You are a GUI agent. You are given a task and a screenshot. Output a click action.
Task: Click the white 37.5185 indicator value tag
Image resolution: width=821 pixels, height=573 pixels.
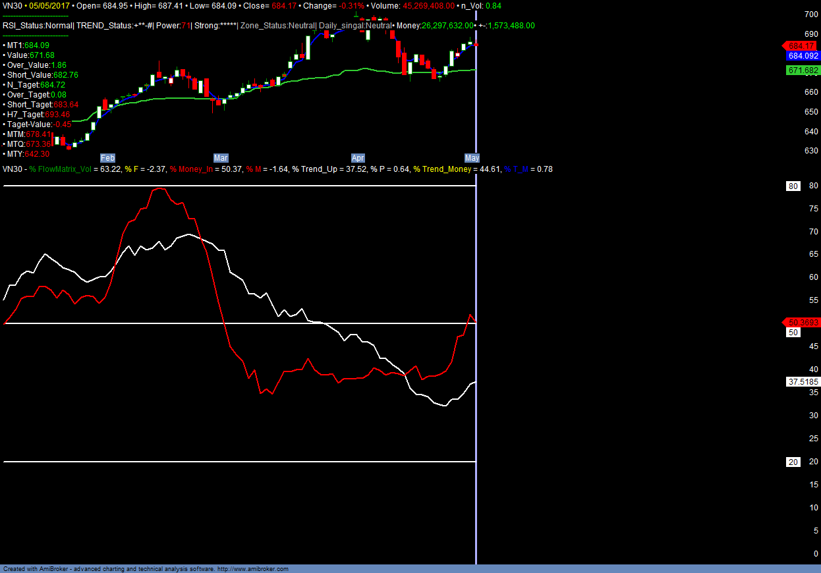(803, 382)
